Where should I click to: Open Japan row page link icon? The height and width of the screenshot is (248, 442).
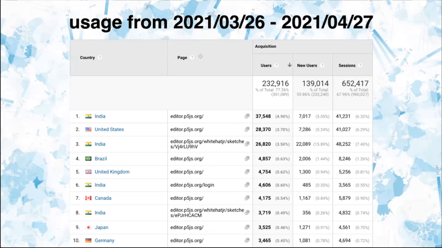[247, 227]
